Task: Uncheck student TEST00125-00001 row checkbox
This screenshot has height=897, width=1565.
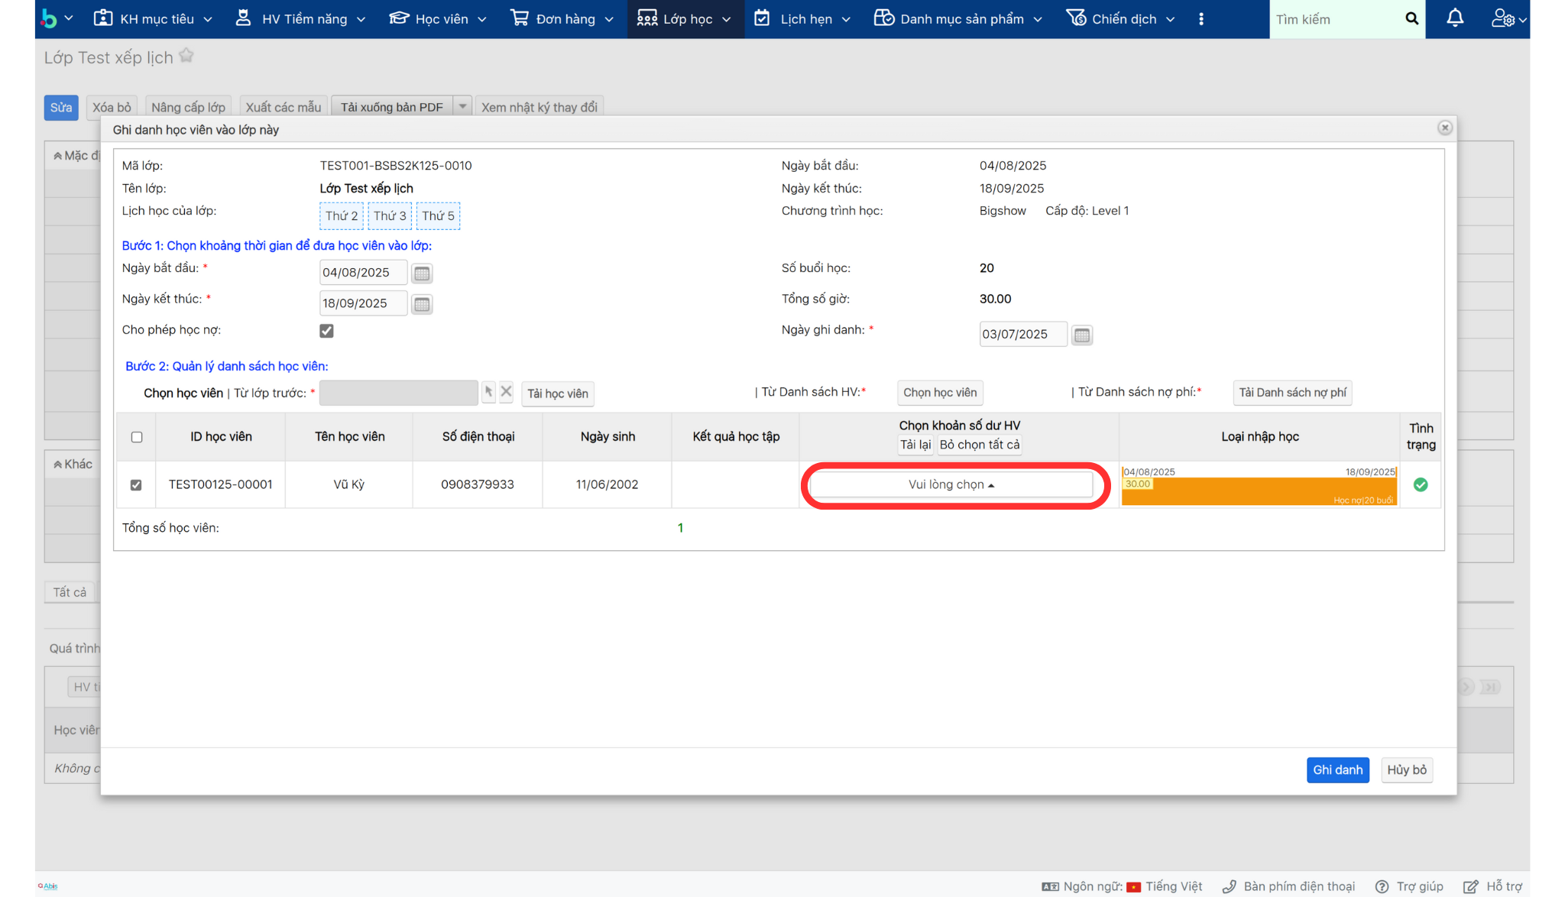Action: [x=136, y=484]
